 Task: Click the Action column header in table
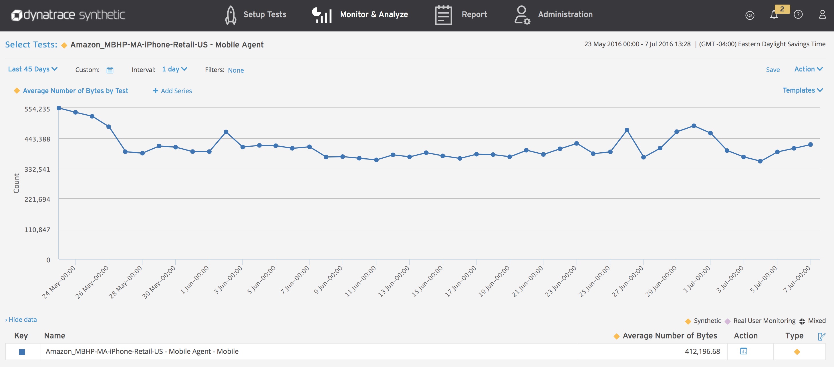coord(746,336)
